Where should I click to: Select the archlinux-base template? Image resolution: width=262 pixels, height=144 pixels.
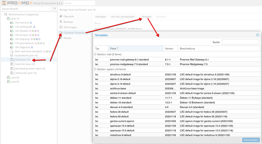click(177, 89)
